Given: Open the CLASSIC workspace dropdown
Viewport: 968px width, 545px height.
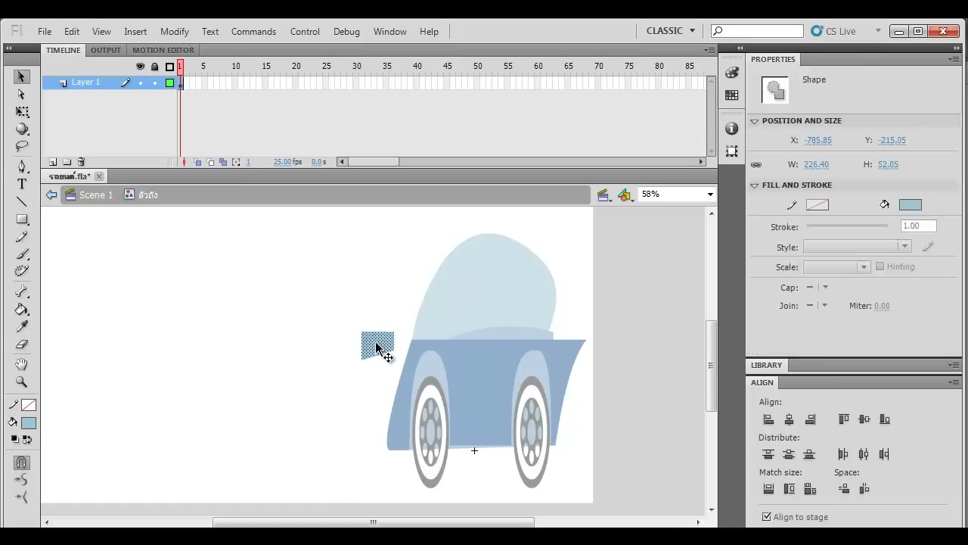Looking at the screenshot, I should [x=671, y=31].
